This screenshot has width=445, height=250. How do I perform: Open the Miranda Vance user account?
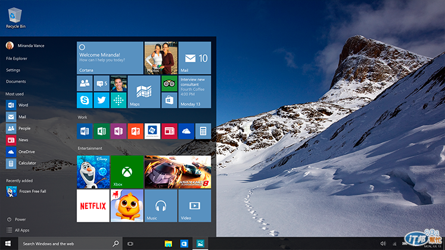click(25, 45)
